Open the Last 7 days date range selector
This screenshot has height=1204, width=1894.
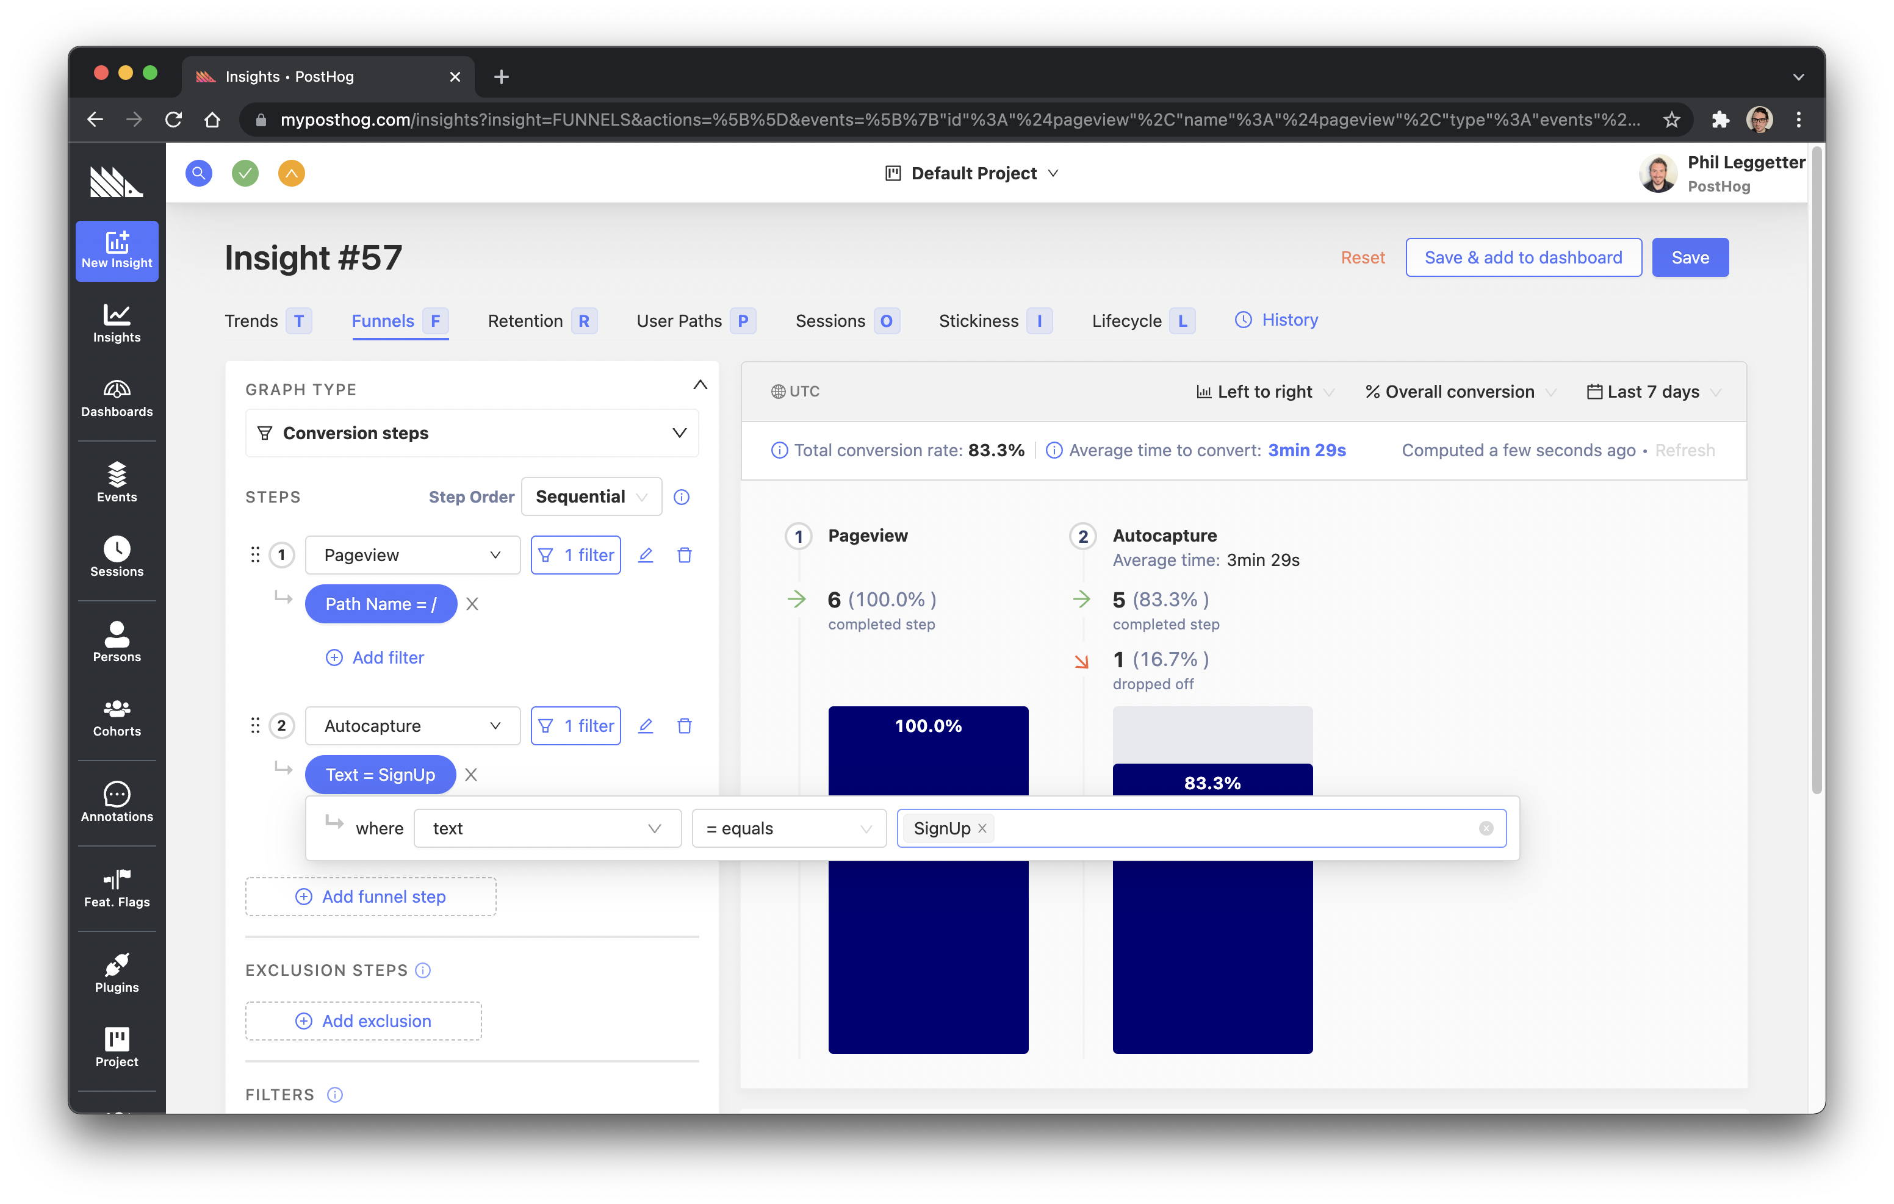coord(1652,391)
